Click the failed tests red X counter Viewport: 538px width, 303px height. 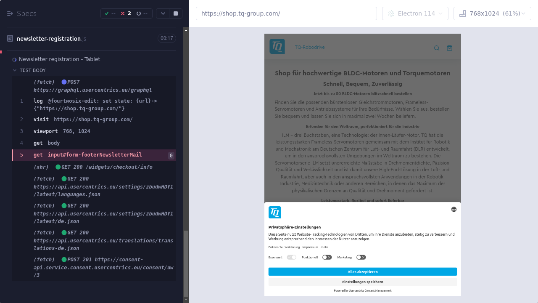coord(126,13)
